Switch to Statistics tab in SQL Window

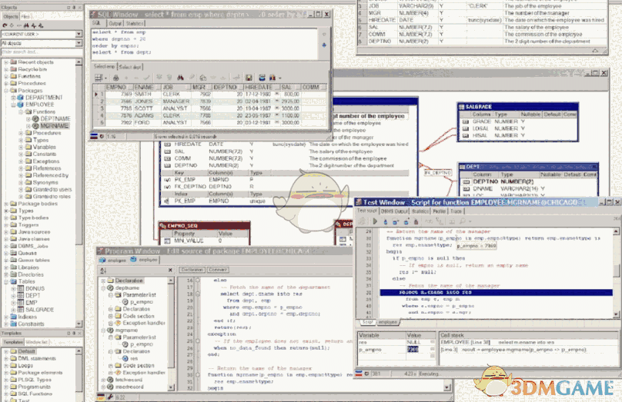[x=135, y=23]
